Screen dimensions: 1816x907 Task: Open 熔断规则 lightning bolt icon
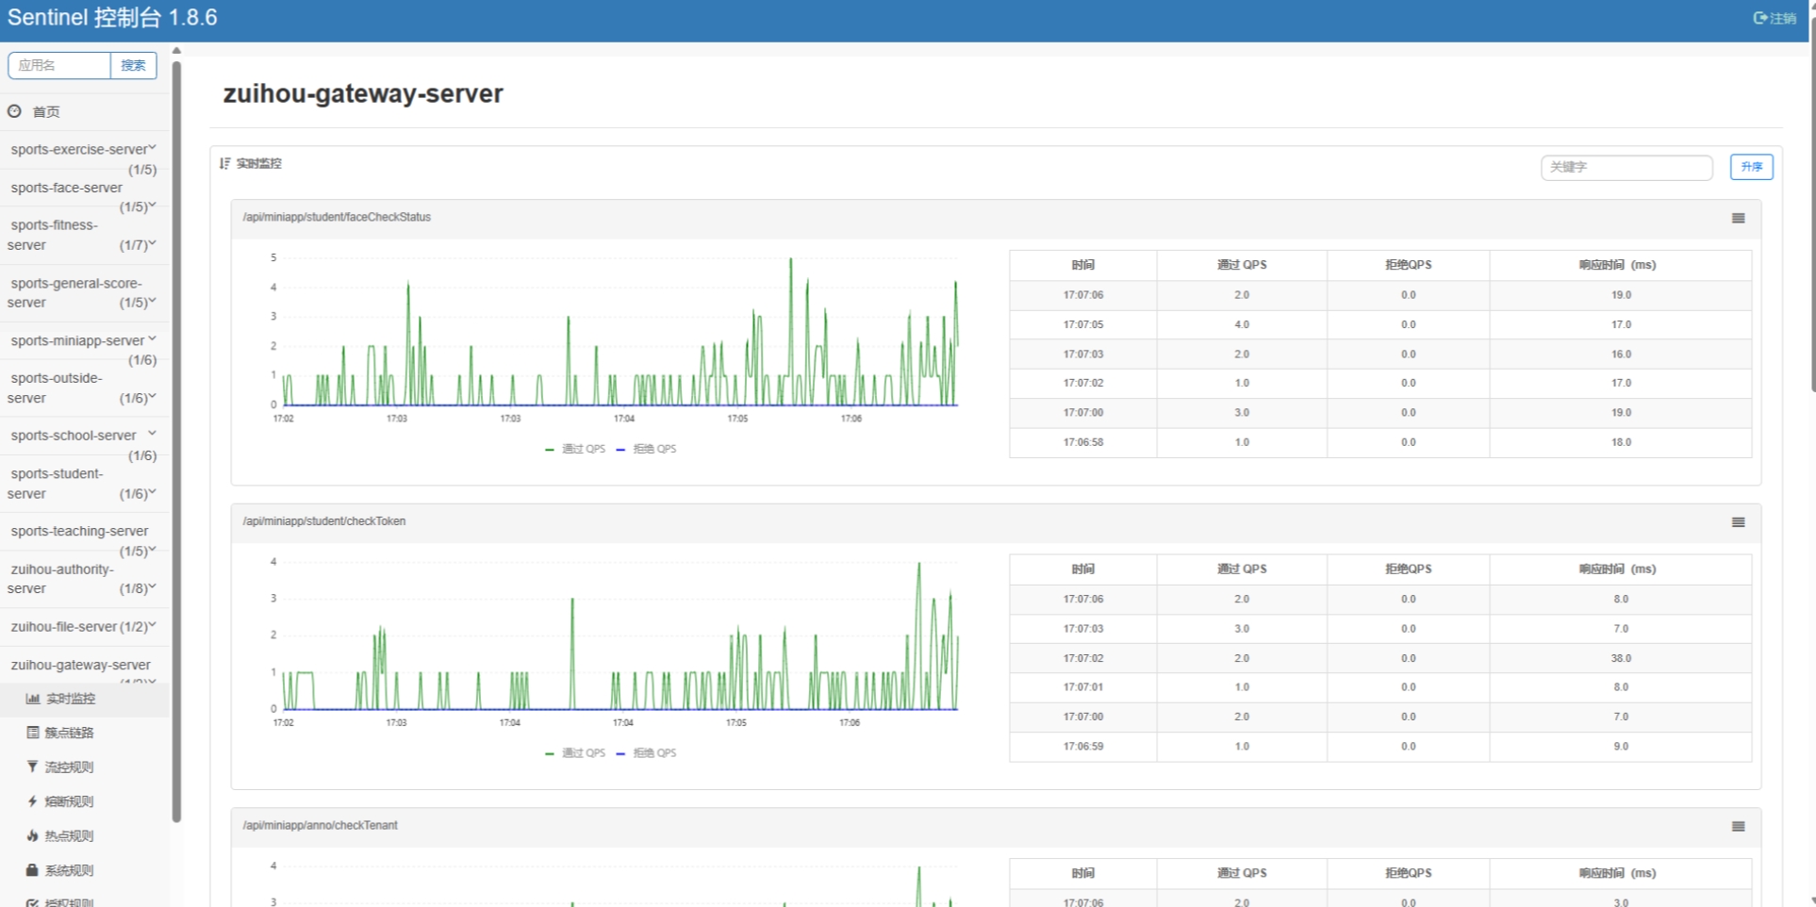pos(33,801)
